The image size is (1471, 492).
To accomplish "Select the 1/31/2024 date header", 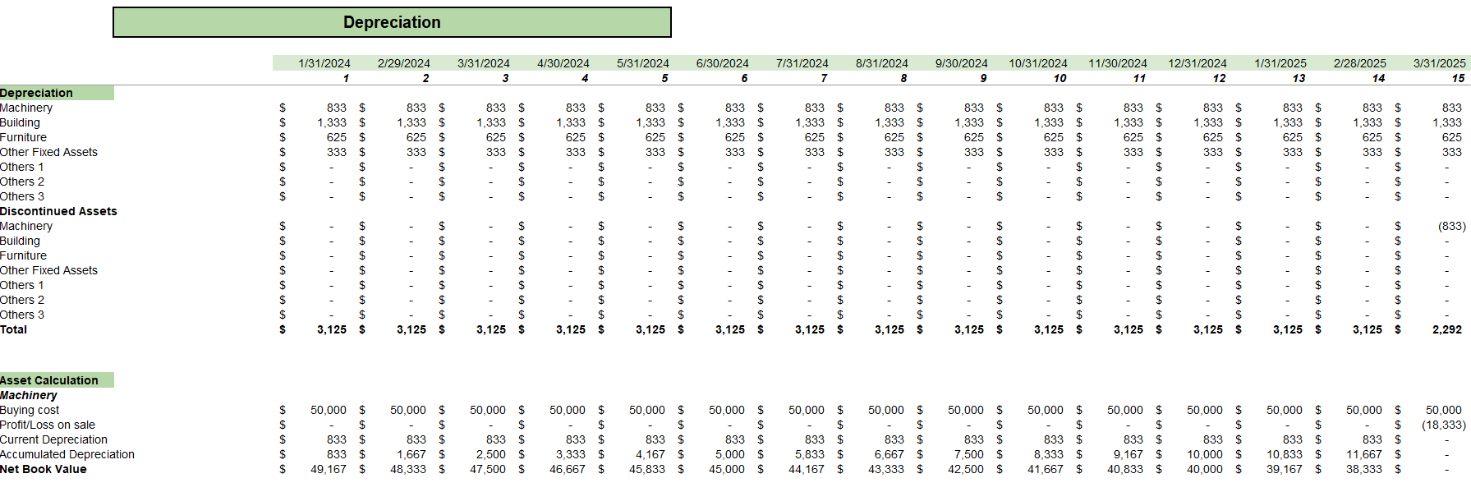I will pyautogui.click(x=324, y=63).
